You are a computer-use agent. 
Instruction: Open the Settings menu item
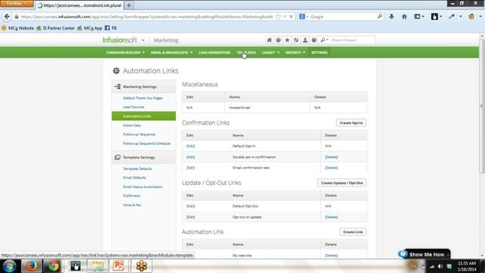pos(319,52)
